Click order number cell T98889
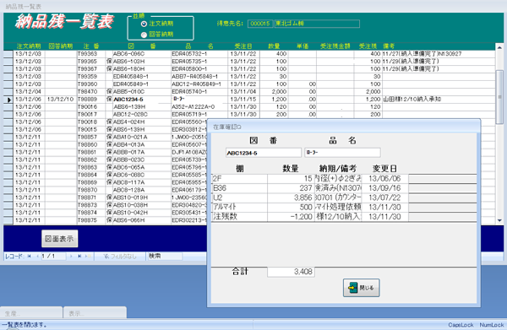This screenshot has width=507, height=330. tap(91, 99)
